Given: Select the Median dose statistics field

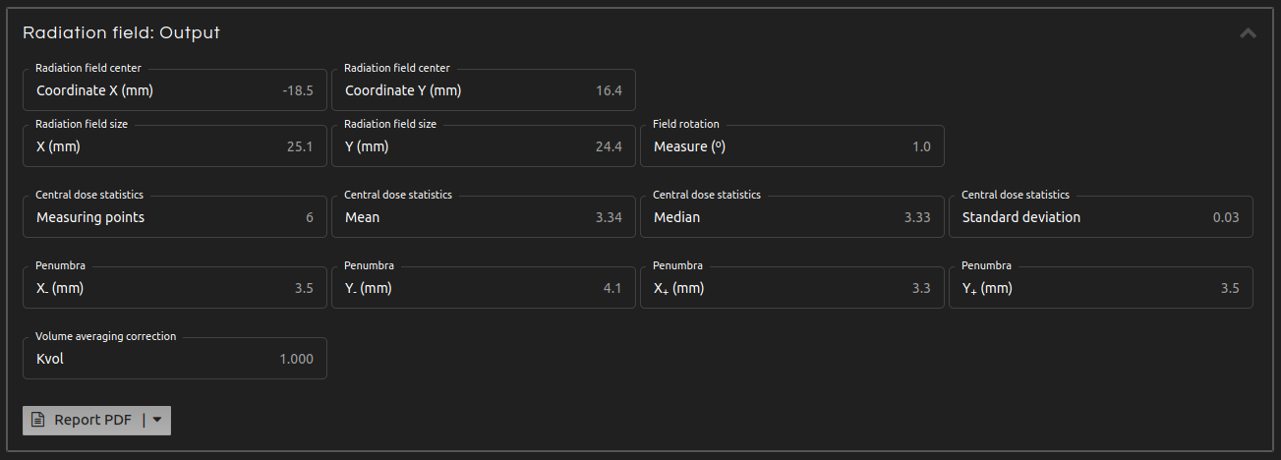Looking at the screenshot, I should click(x=792, y=217).
